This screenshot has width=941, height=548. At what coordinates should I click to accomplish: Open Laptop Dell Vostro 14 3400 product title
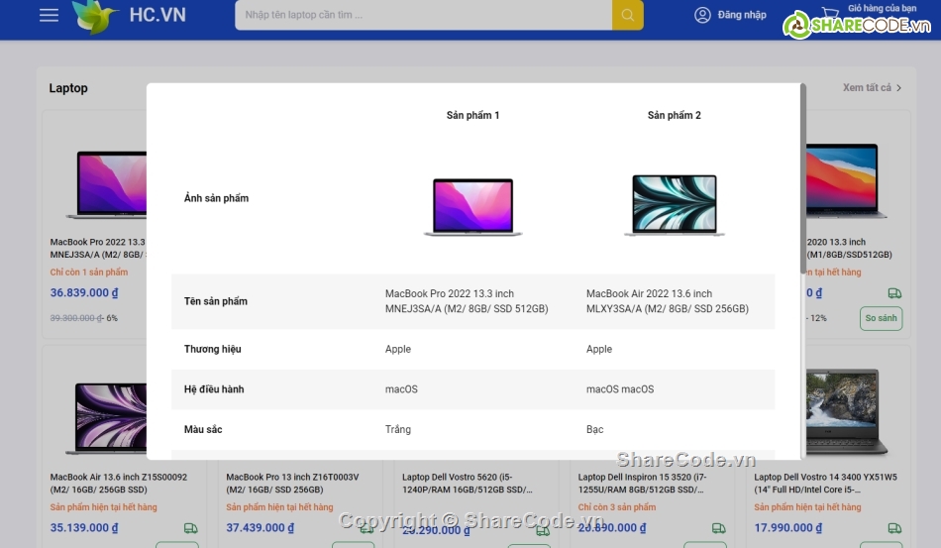825,483
